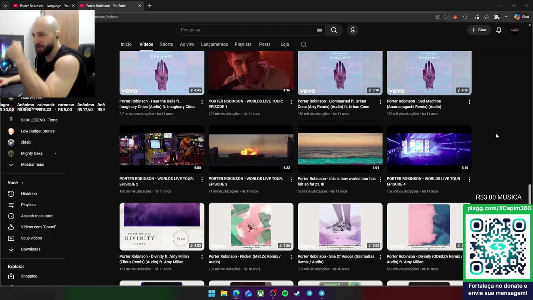This screenshot has width=533, height=300.
Task: Open Histórico in the sidebar
Action: tap(29, 194)
